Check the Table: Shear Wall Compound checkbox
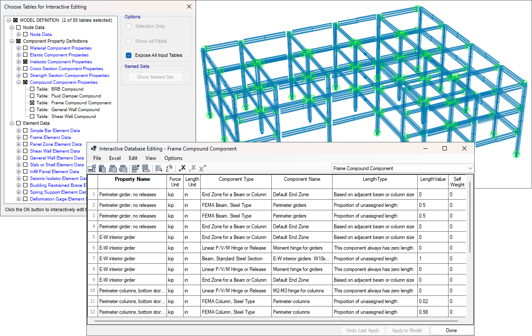Image resolution: width=532 pixels, height=336 pixels. [x=32, y=116]
